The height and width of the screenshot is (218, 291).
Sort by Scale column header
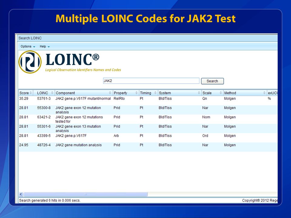[x=212, y=93]
